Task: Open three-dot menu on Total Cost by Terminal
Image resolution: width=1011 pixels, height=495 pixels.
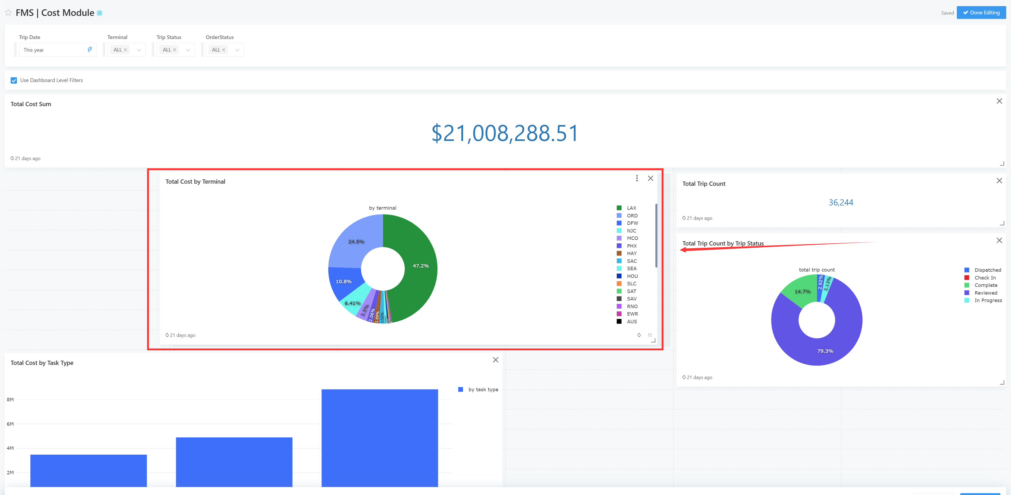Action: [637, 178]
